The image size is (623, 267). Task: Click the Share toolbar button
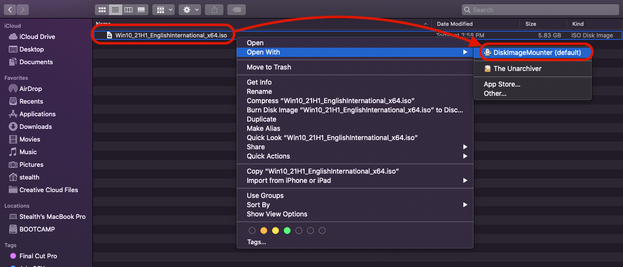click(x=214, y=9)
